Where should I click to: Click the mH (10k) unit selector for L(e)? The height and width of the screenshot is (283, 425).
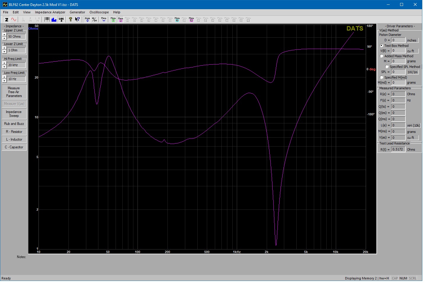pyautogui.click(x=413, y=125)
